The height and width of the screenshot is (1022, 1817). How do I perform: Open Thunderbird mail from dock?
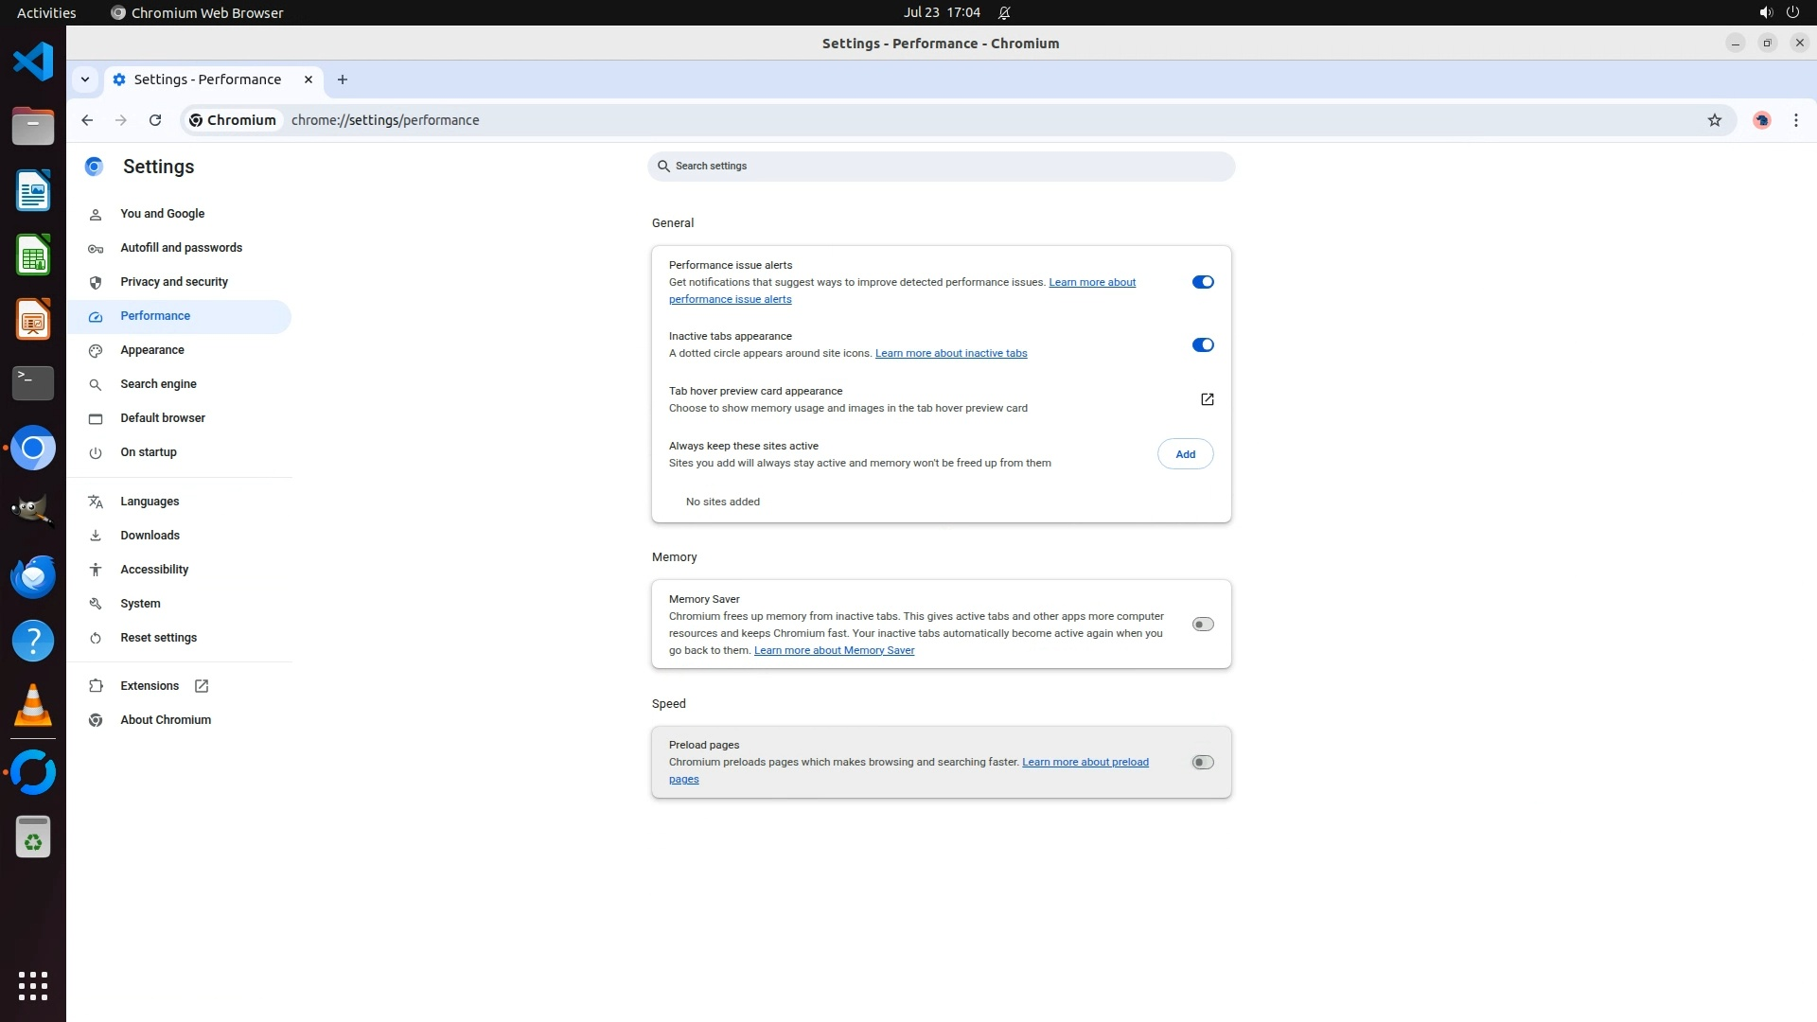33,576
